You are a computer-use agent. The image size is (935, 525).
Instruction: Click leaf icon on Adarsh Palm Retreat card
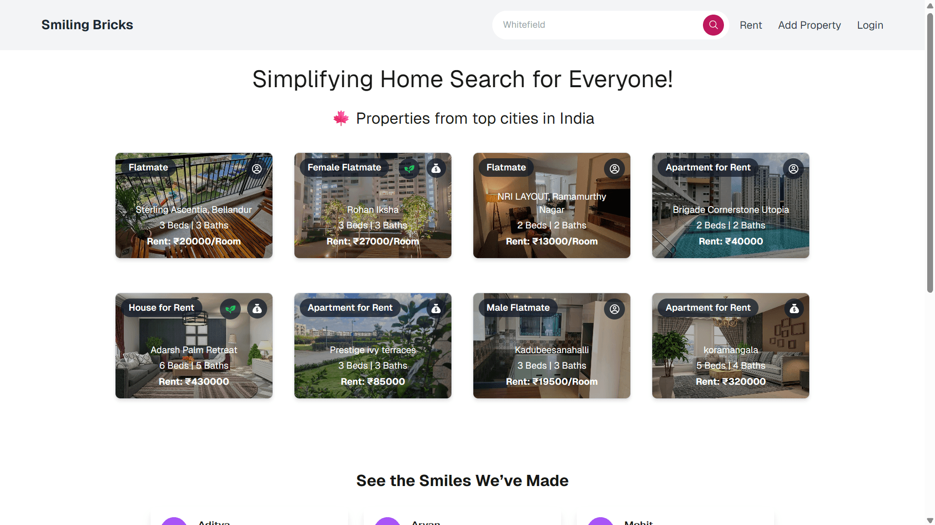pyautogui.click(x=230, y=309)
